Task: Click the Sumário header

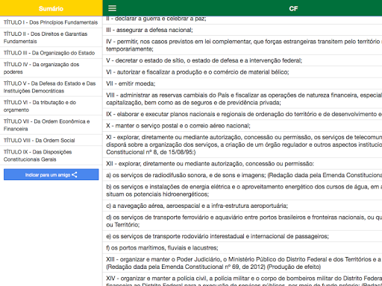Action: point(51,8)
